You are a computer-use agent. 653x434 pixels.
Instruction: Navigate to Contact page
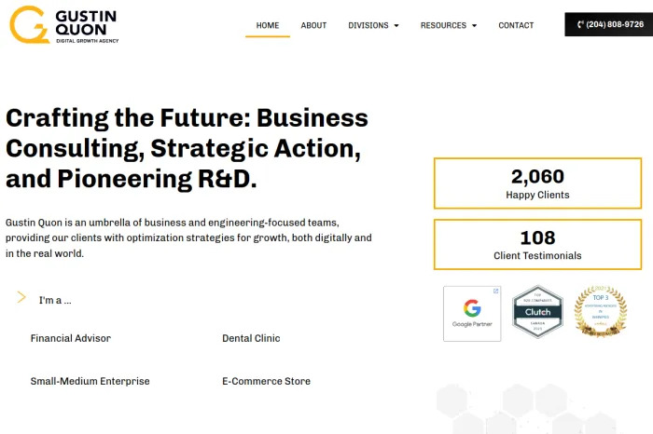point(516,25)
